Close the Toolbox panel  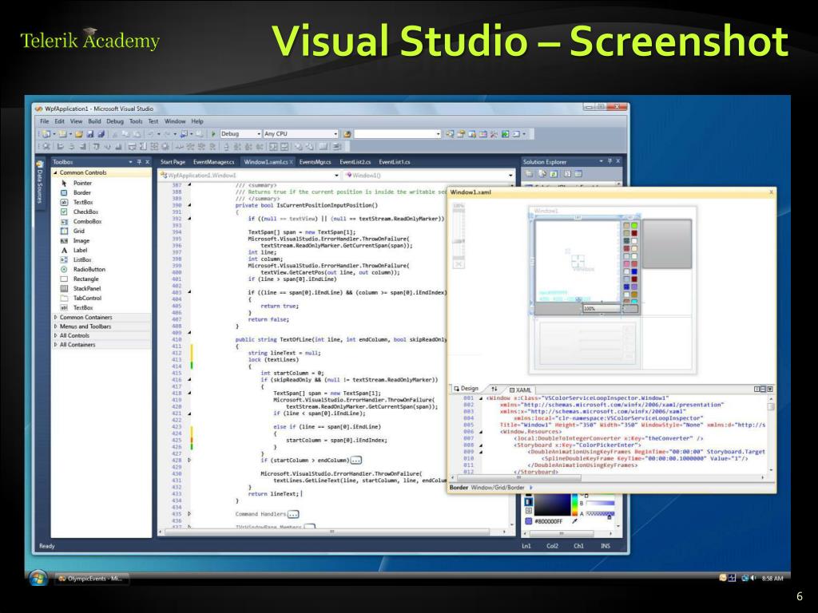[148, 162]
